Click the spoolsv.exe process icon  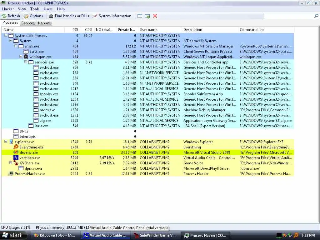tap(36, 94)
